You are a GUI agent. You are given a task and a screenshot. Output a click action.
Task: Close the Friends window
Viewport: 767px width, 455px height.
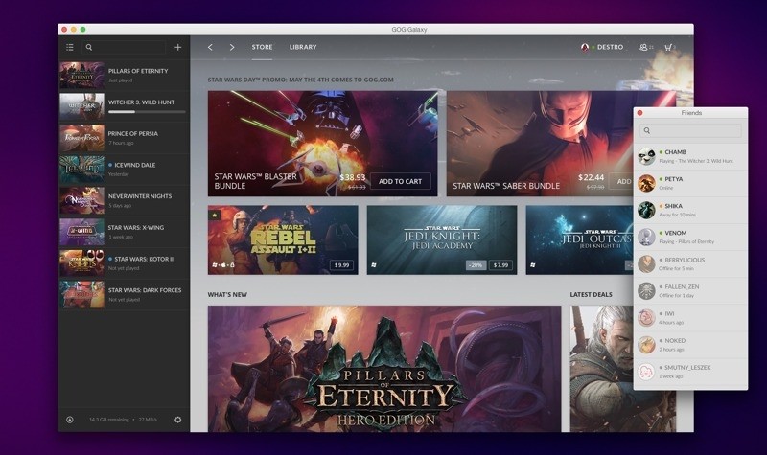639,113
